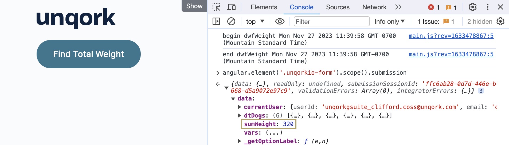Open the Sources tab
509x145 pixels.
(x=338, y=7)
